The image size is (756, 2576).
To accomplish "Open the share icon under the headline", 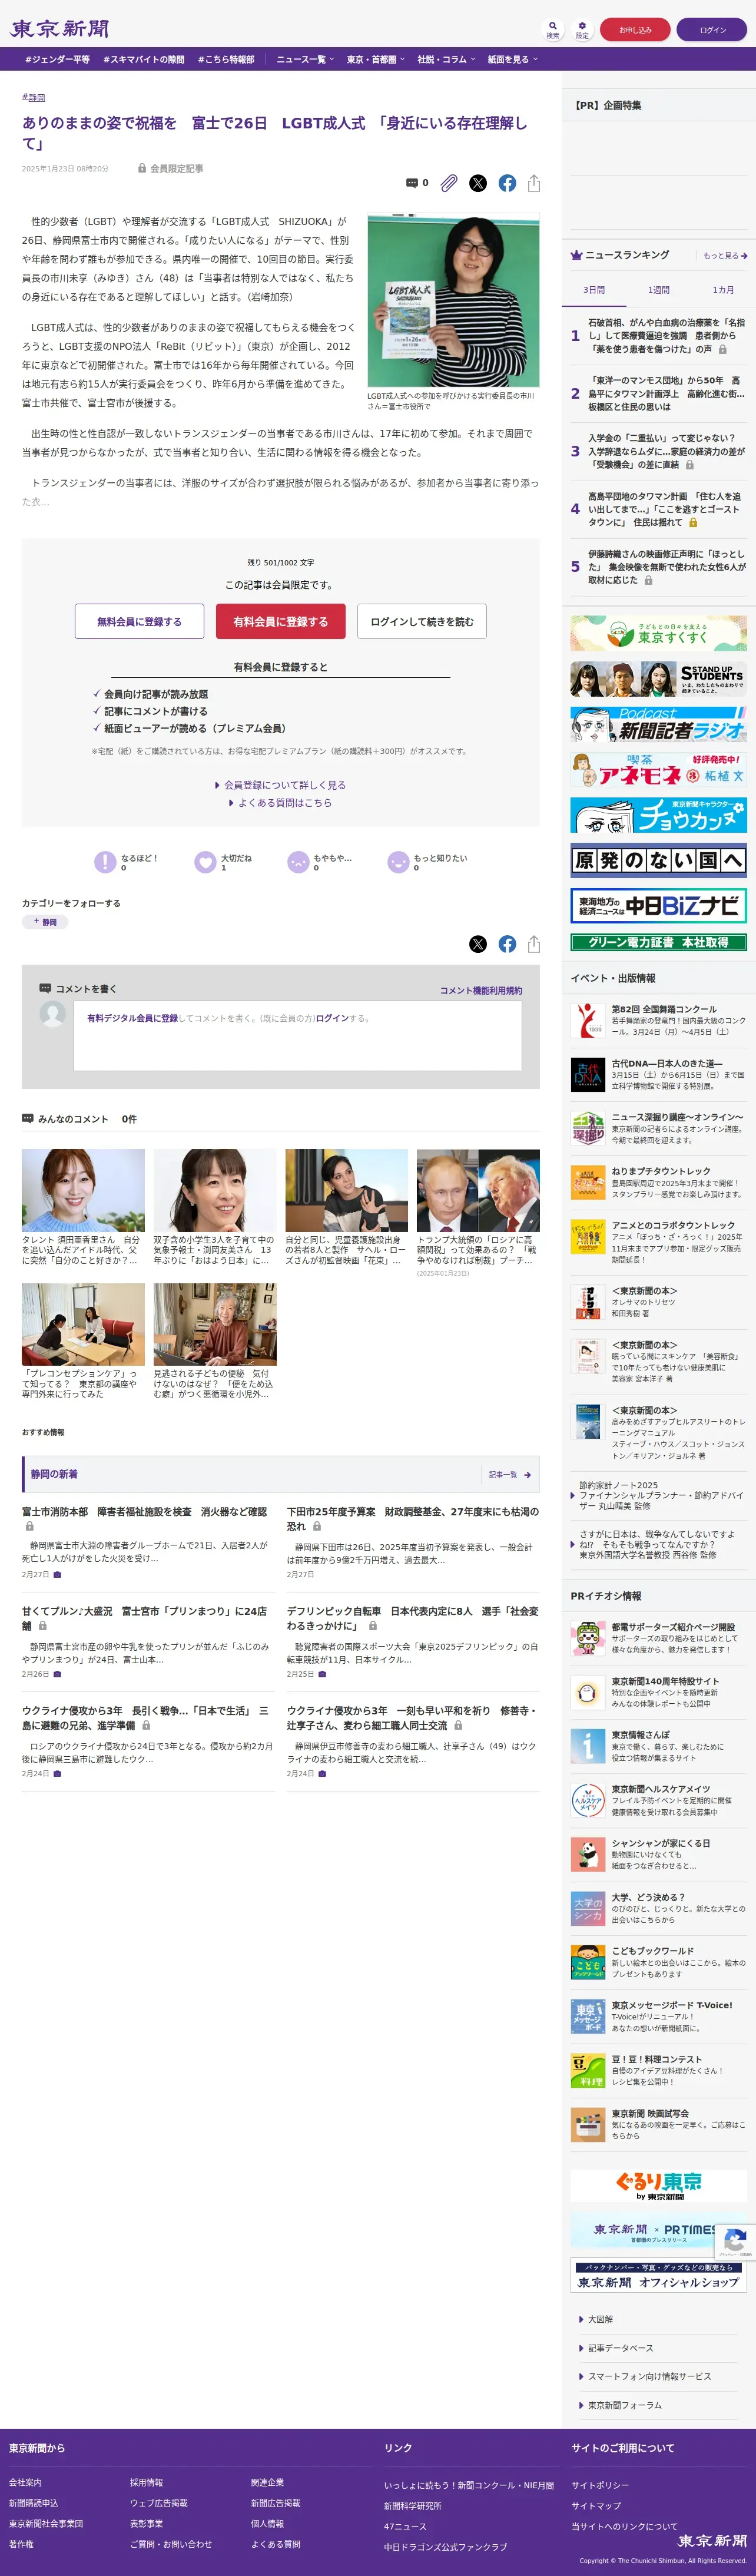I will tap(534, 183).
